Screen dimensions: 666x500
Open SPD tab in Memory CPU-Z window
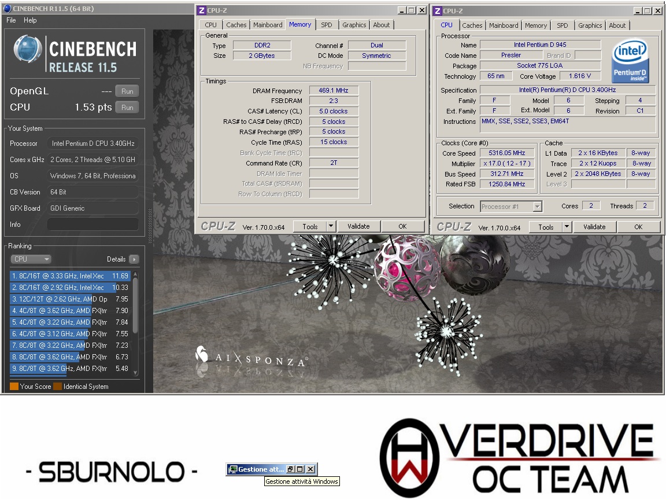pyautogui.click(x=327, y=25)
